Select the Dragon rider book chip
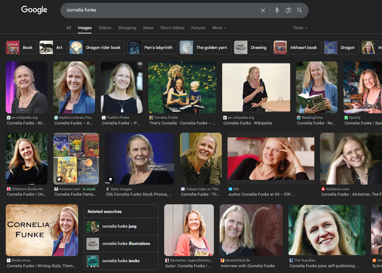 coord(97,47)
